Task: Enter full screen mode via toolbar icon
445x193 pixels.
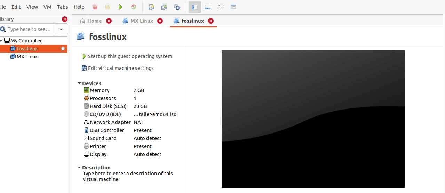Action: tap(221, 7)
